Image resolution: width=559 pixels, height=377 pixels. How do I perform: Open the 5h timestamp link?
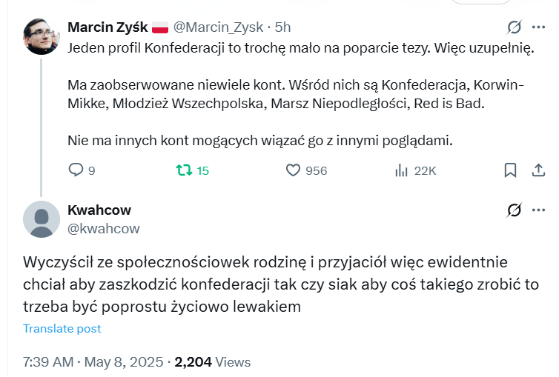point(282,27)
